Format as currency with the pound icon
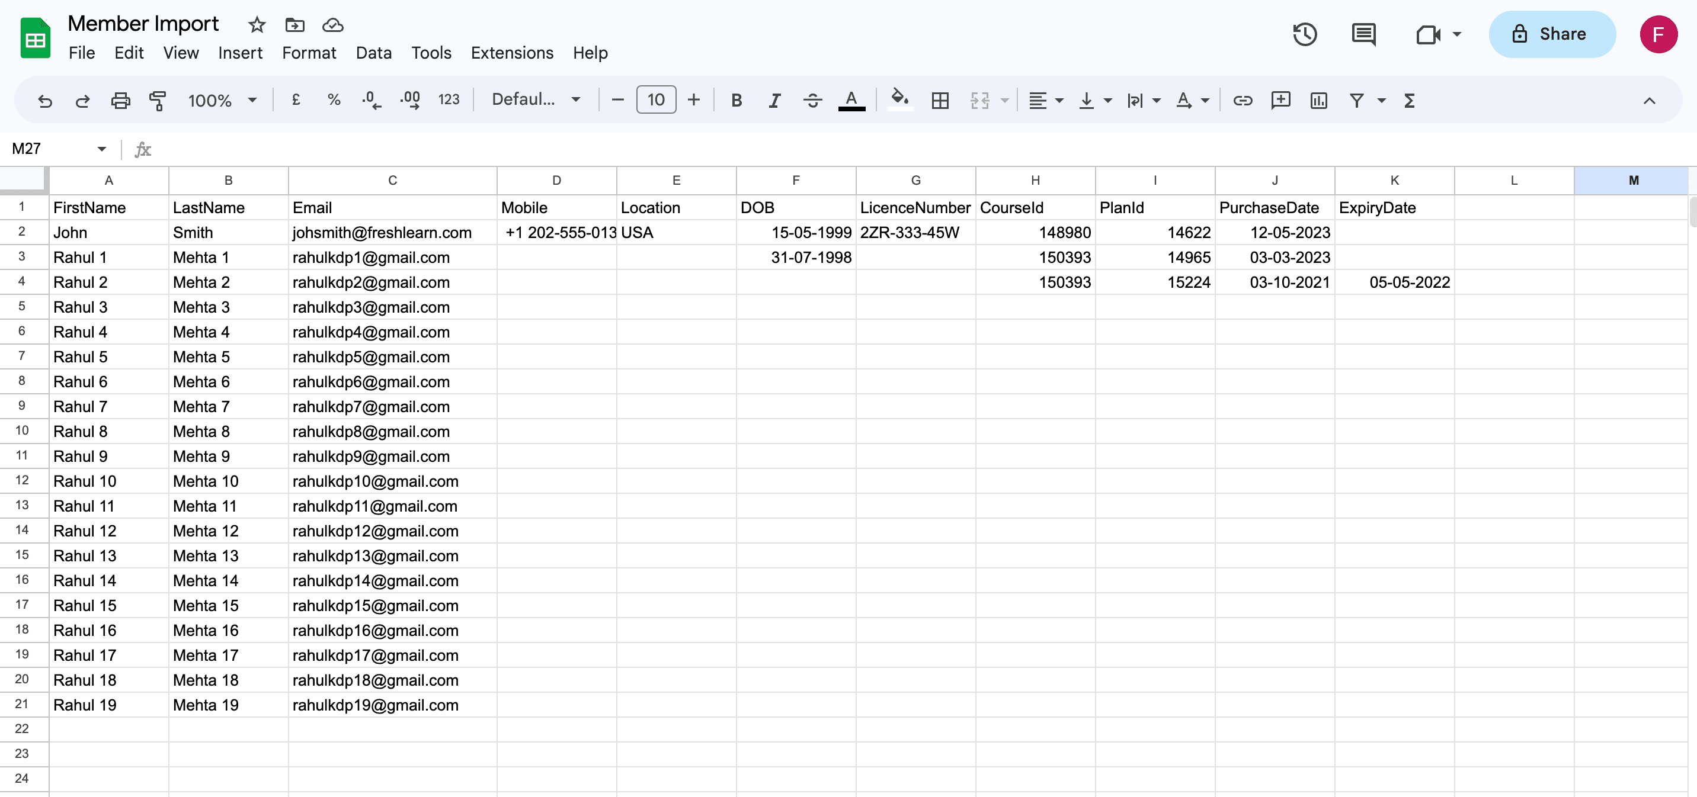 pyautogui.click(x=296, y=100)
